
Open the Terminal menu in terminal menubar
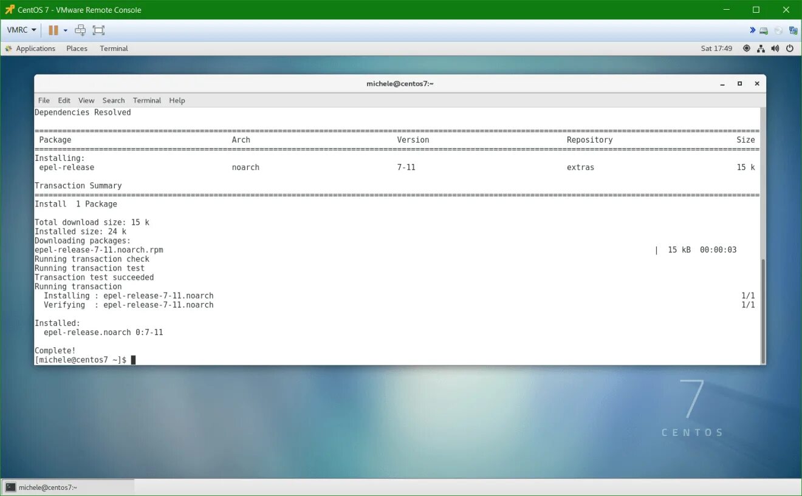click(x=147, y=100)
